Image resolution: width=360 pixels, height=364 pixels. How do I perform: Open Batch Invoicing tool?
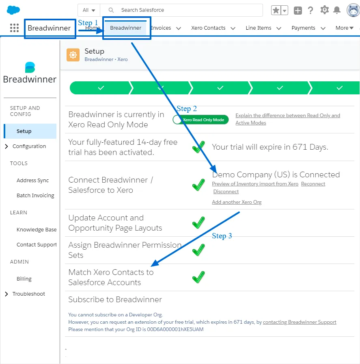coord(35,196)
